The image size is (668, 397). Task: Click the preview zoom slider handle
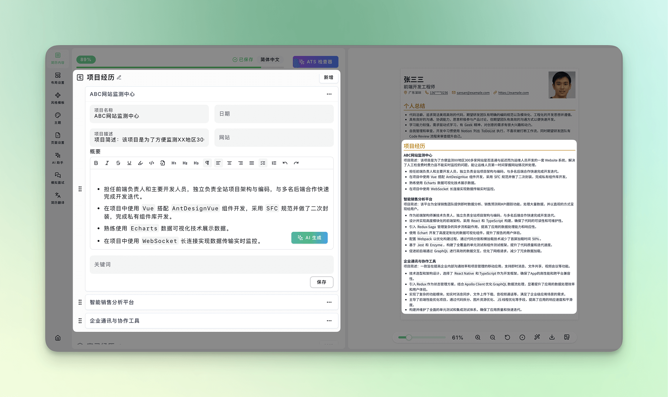coord(409,337)
